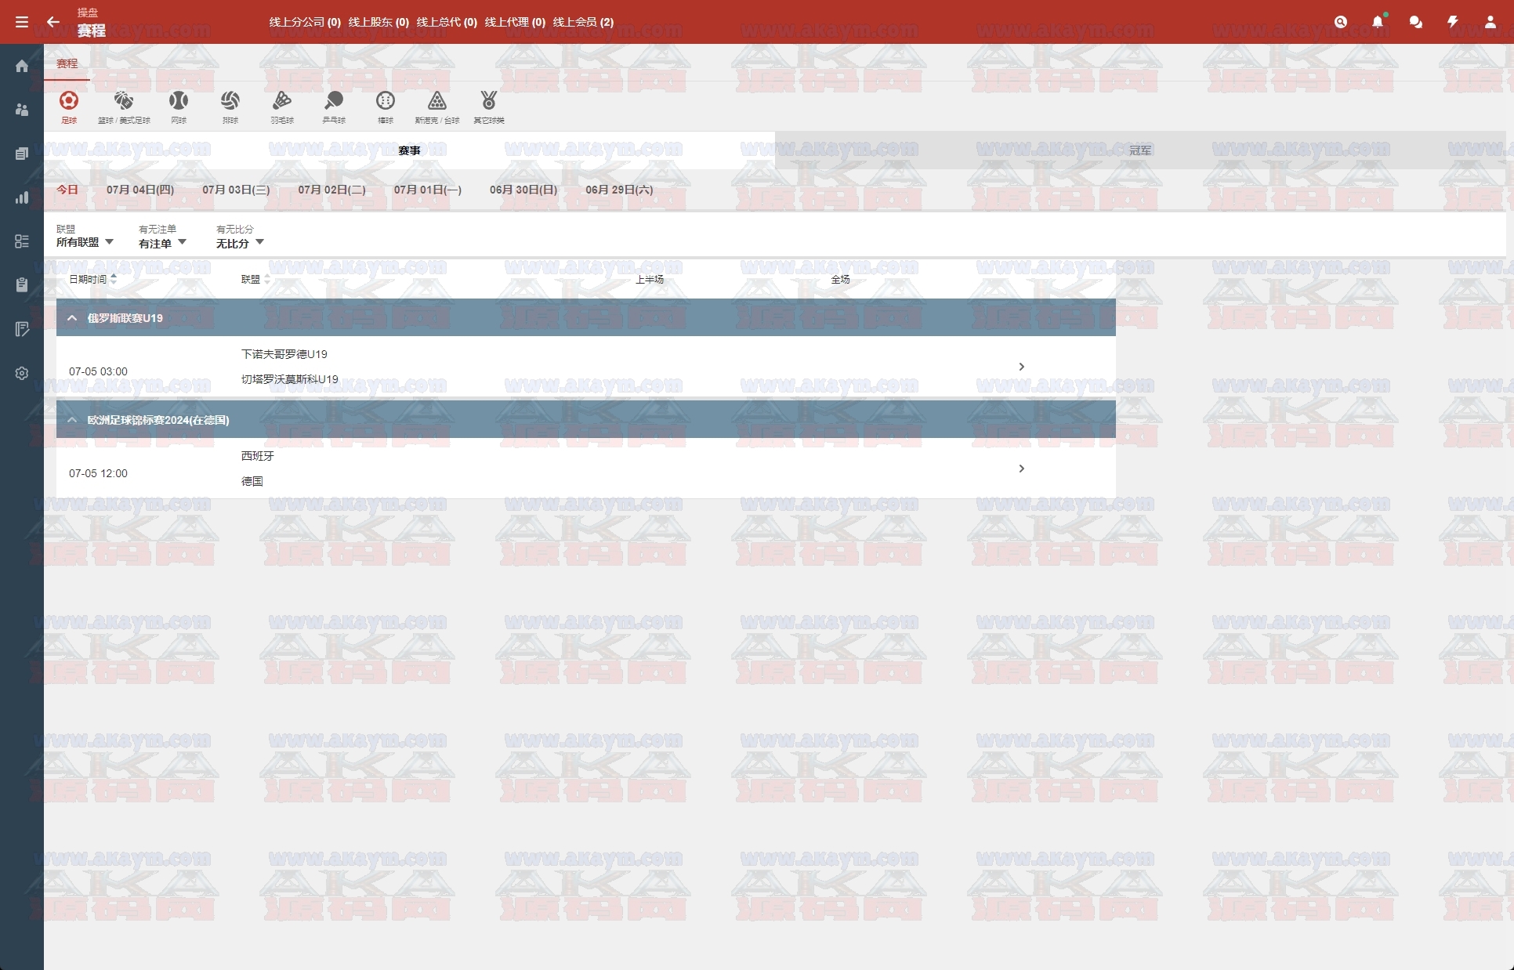Select the tennis (网球) sport icon
This screenshot has width=1514, height=970.
(x=179, y=101)
